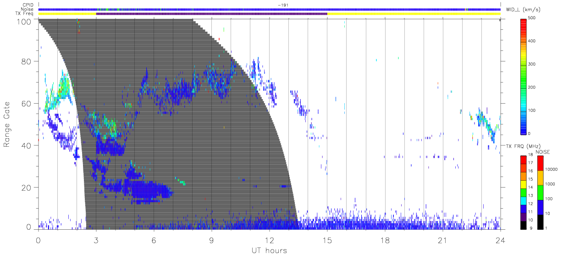Click the Range Gate axis title
This screenshot has width=563, height=260.
(7, 125)
